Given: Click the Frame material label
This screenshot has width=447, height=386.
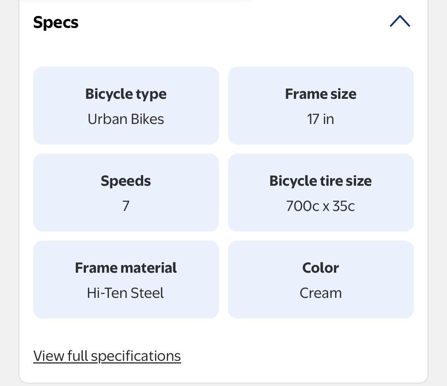Looking at the screenshot, I should pyautogui.click(x=126, y=268).
